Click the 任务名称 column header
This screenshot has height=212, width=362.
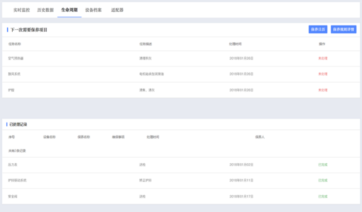(14, 44)
